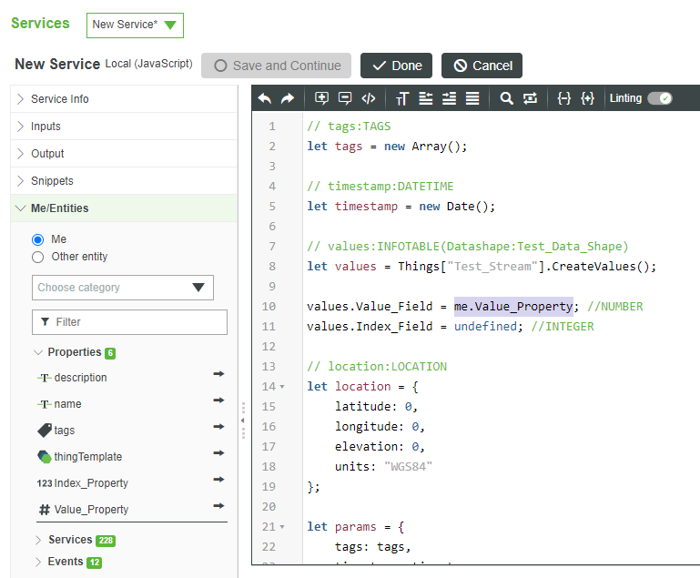Open the Choose category dropdown
The width and height of the screenshot is (700, 578).
(122, 288)
